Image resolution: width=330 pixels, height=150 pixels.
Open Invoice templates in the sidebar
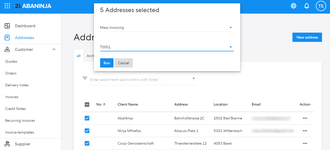click(x=20, y=132)
